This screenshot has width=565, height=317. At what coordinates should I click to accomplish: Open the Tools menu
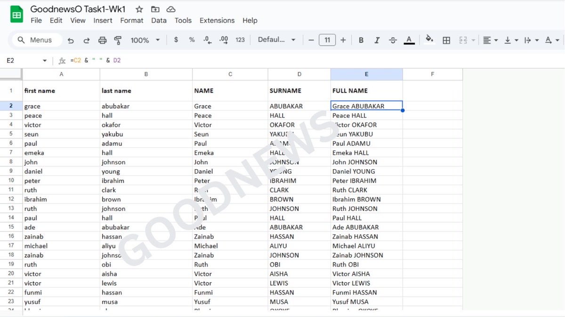(183, 20)
